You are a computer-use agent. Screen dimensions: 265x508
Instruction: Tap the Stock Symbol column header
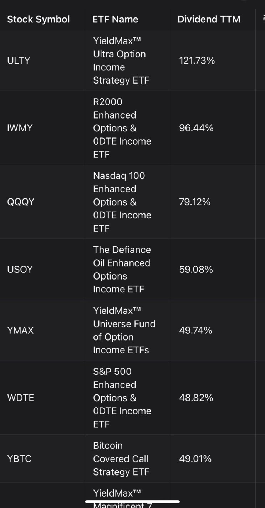point(39,19)
